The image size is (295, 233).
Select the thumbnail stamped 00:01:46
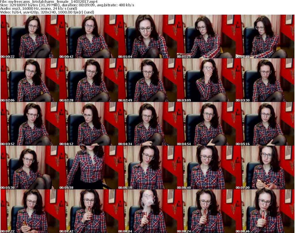(265, 36)
